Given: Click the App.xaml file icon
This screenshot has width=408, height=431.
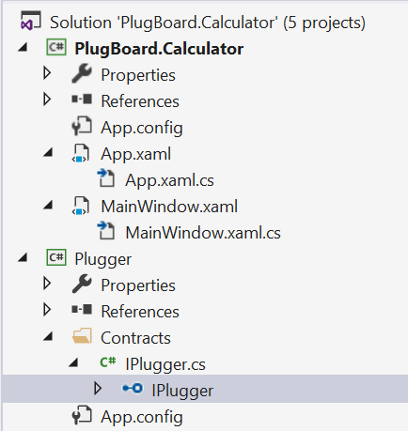Looking at the screenshot, I should [x=81, y=153].
